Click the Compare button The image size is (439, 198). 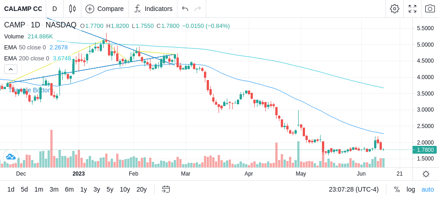point(105,9)
